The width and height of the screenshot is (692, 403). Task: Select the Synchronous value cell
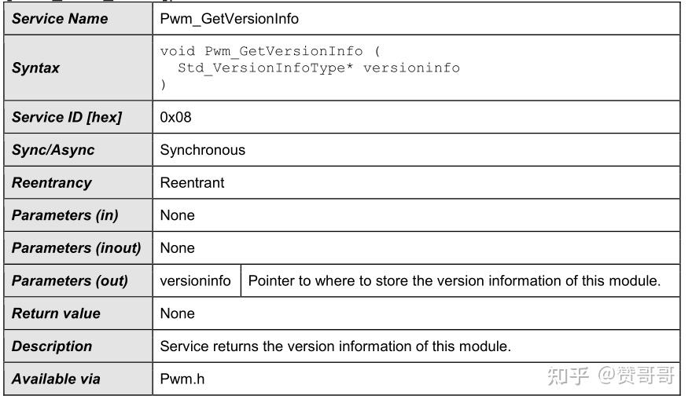tap(203, 150)
